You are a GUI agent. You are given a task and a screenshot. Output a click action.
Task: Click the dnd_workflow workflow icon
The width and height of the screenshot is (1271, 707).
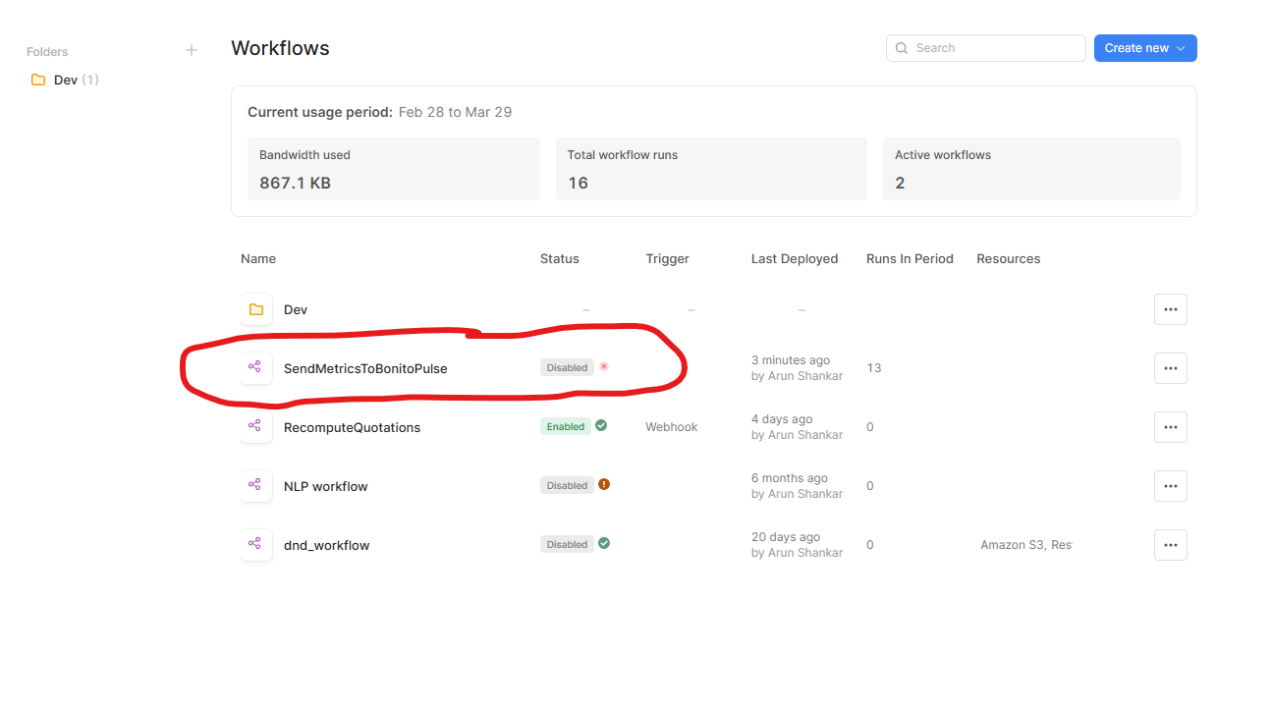[x=255, y=544]
